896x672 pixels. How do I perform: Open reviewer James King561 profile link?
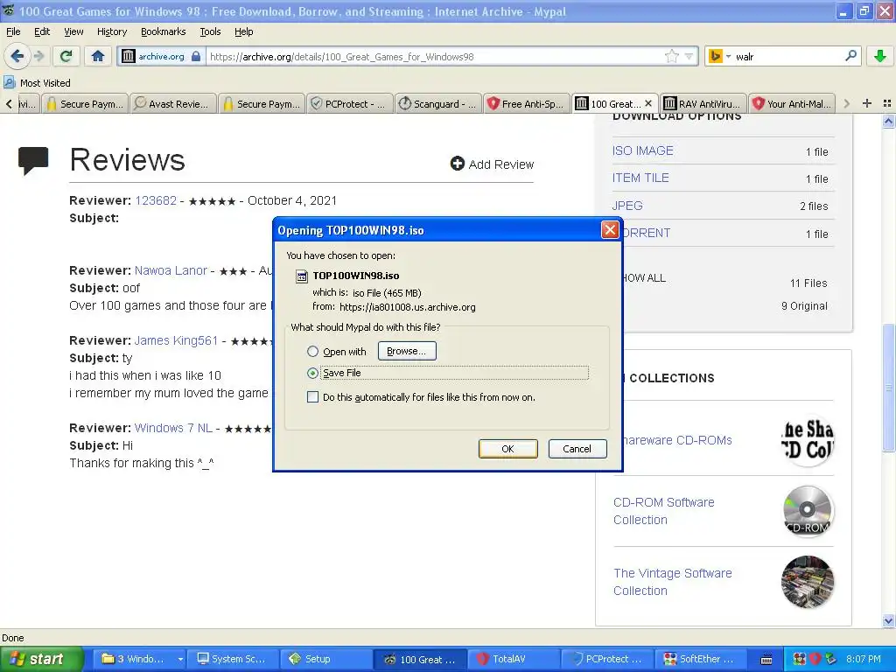(x=176, y=340)
